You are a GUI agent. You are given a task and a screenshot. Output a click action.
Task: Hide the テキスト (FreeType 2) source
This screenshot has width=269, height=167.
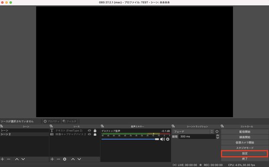89,131
